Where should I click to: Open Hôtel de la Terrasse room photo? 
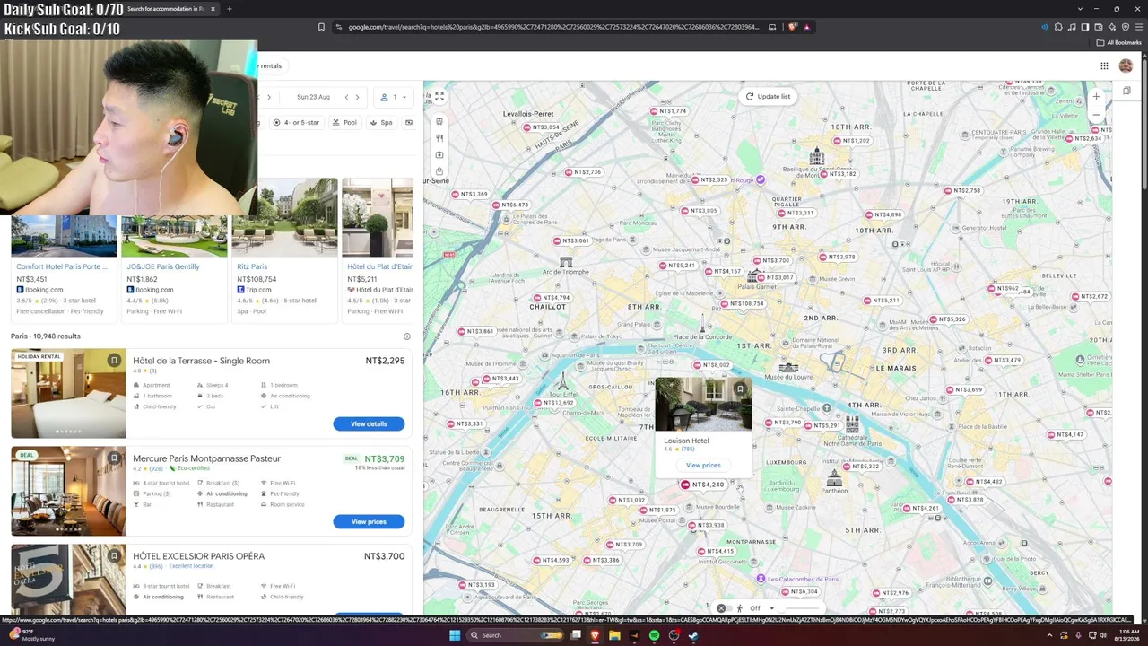click(68, 393)
